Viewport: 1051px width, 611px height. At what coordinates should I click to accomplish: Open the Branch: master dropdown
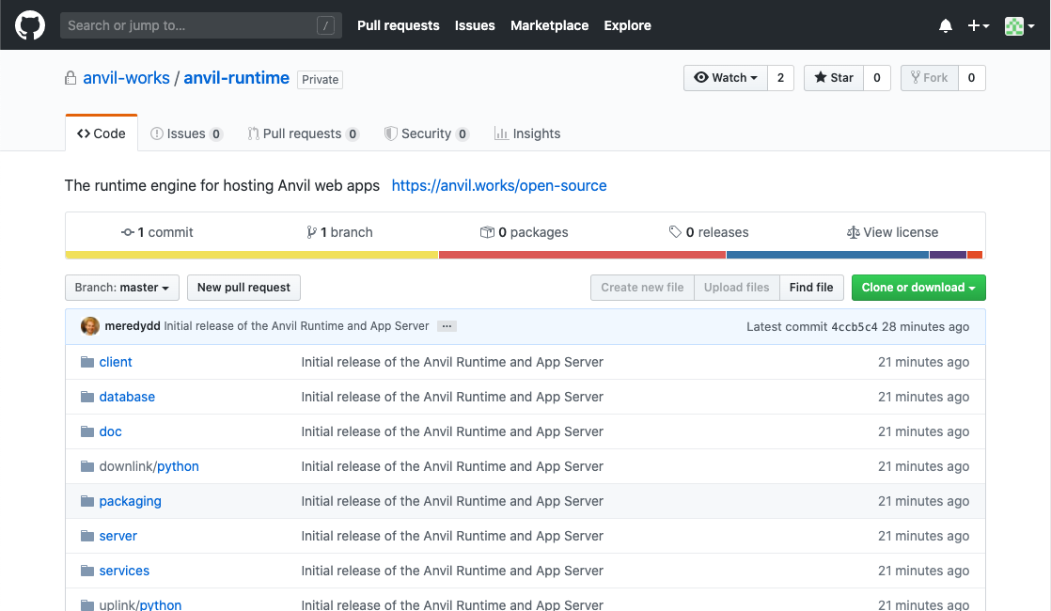click(x=122, y=288)
